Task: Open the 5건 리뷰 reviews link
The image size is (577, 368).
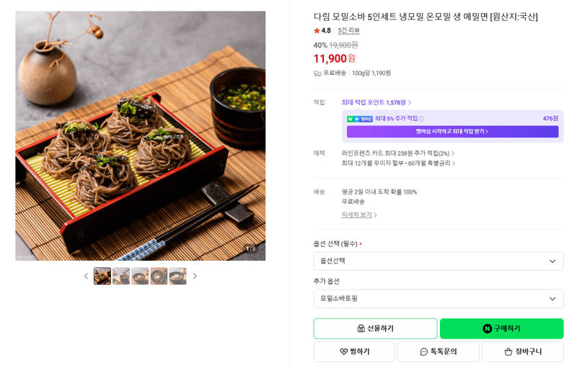Action: tap(348, 30)
